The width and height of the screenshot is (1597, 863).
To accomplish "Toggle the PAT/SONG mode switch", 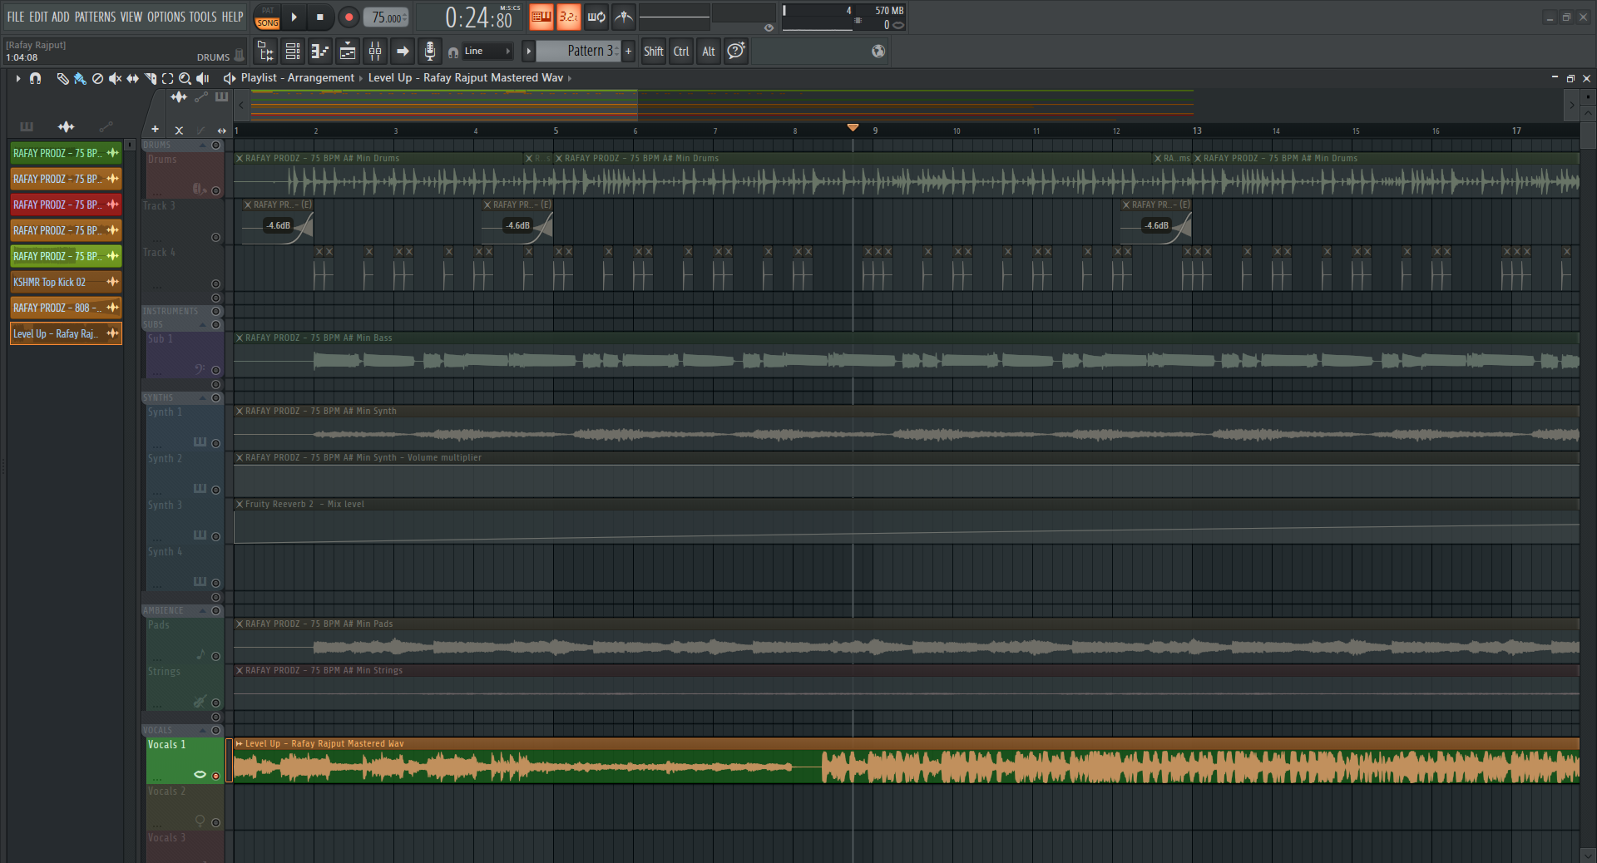I will (x=267, y=17).
